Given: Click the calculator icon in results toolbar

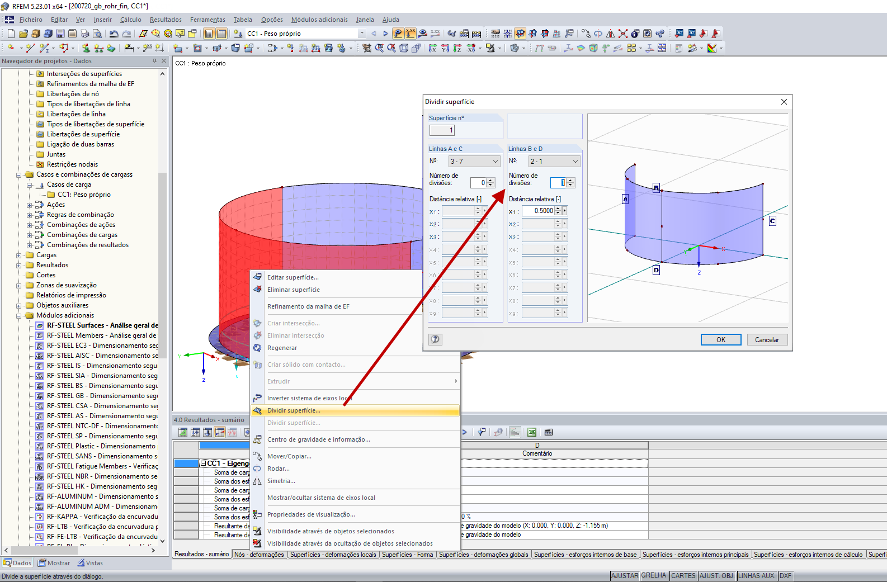Looking at the screenshot, I should point(549,432).
